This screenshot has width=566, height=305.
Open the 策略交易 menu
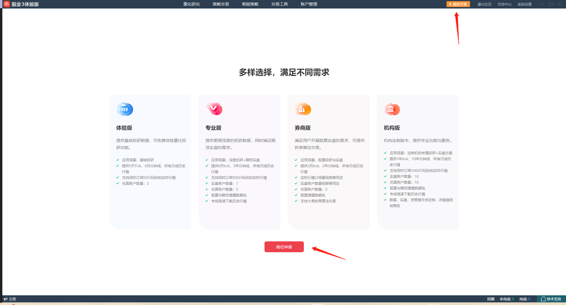click(x=221, y=4)
